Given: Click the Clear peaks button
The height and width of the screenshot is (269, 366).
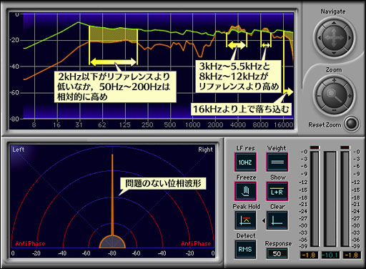Looking at the screenshot, I should tap(277, 220).
